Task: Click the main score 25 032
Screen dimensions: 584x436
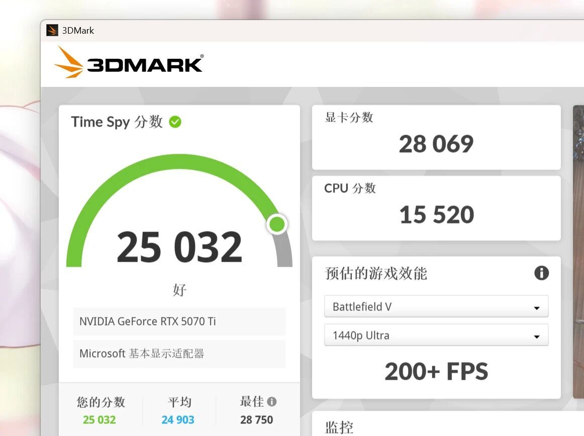Action: click(179, 247)
